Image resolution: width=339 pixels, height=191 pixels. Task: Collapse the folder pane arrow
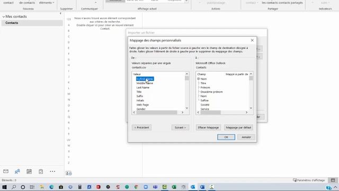(60, 13)
